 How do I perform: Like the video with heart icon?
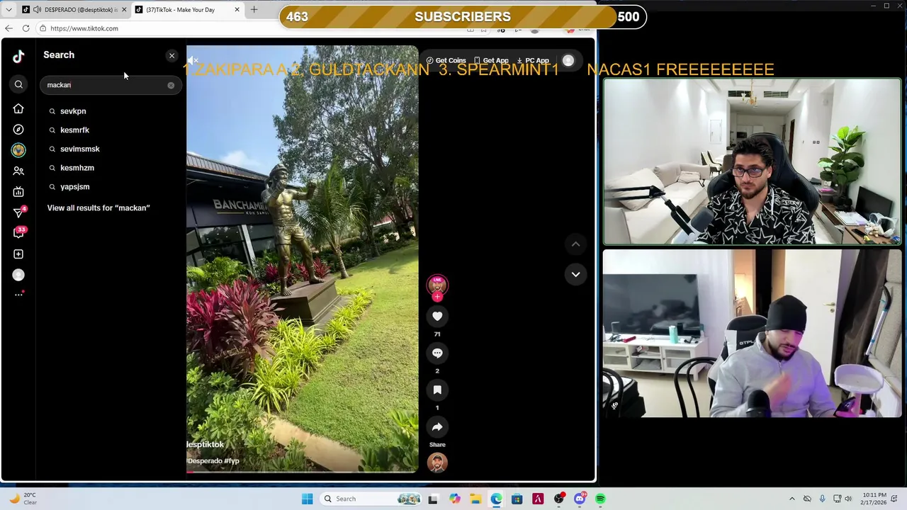(437, 317)
